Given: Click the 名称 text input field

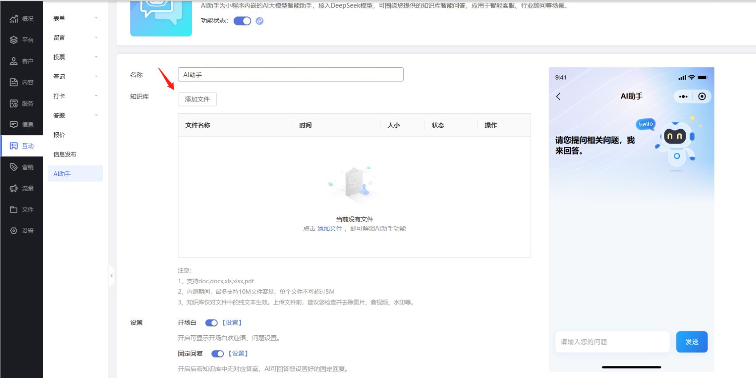Looking at the screenshot, I should pos(290,75).
